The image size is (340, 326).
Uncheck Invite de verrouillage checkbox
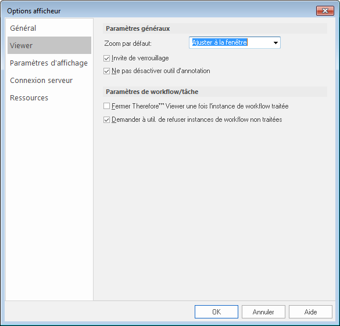[106, 58]
